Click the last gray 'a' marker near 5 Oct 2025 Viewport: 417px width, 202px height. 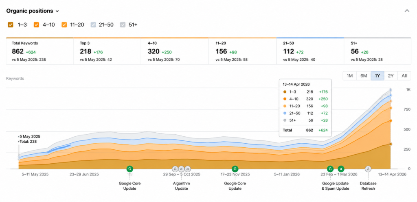(x=188, y=169)
